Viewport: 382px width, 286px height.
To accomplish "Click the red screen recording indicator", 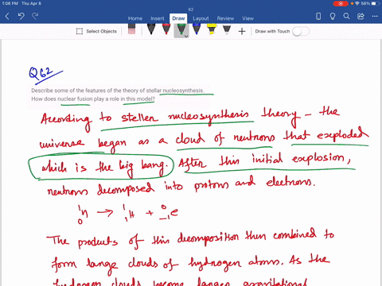I will (341, 3).
